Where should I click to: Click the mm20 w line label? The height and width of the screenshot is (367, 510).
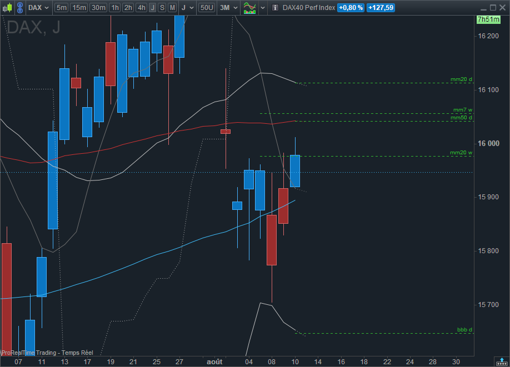pos(461,153)
